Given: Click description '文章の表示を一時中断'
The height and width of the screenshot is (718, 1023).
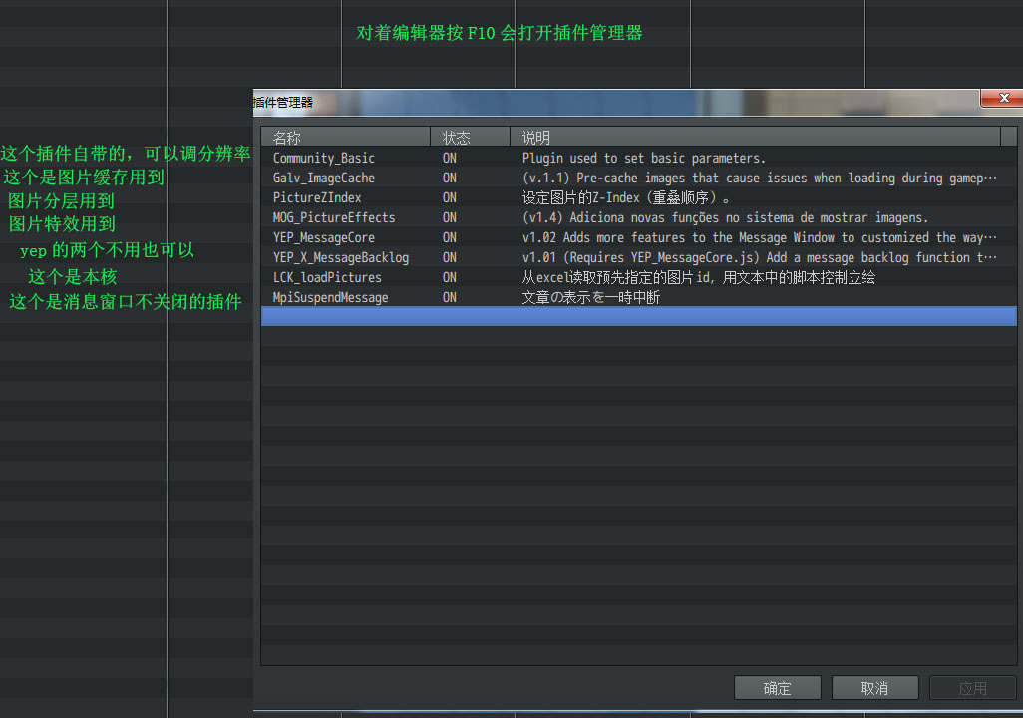Looking at the screenshot, I should (x=591, y=297).
